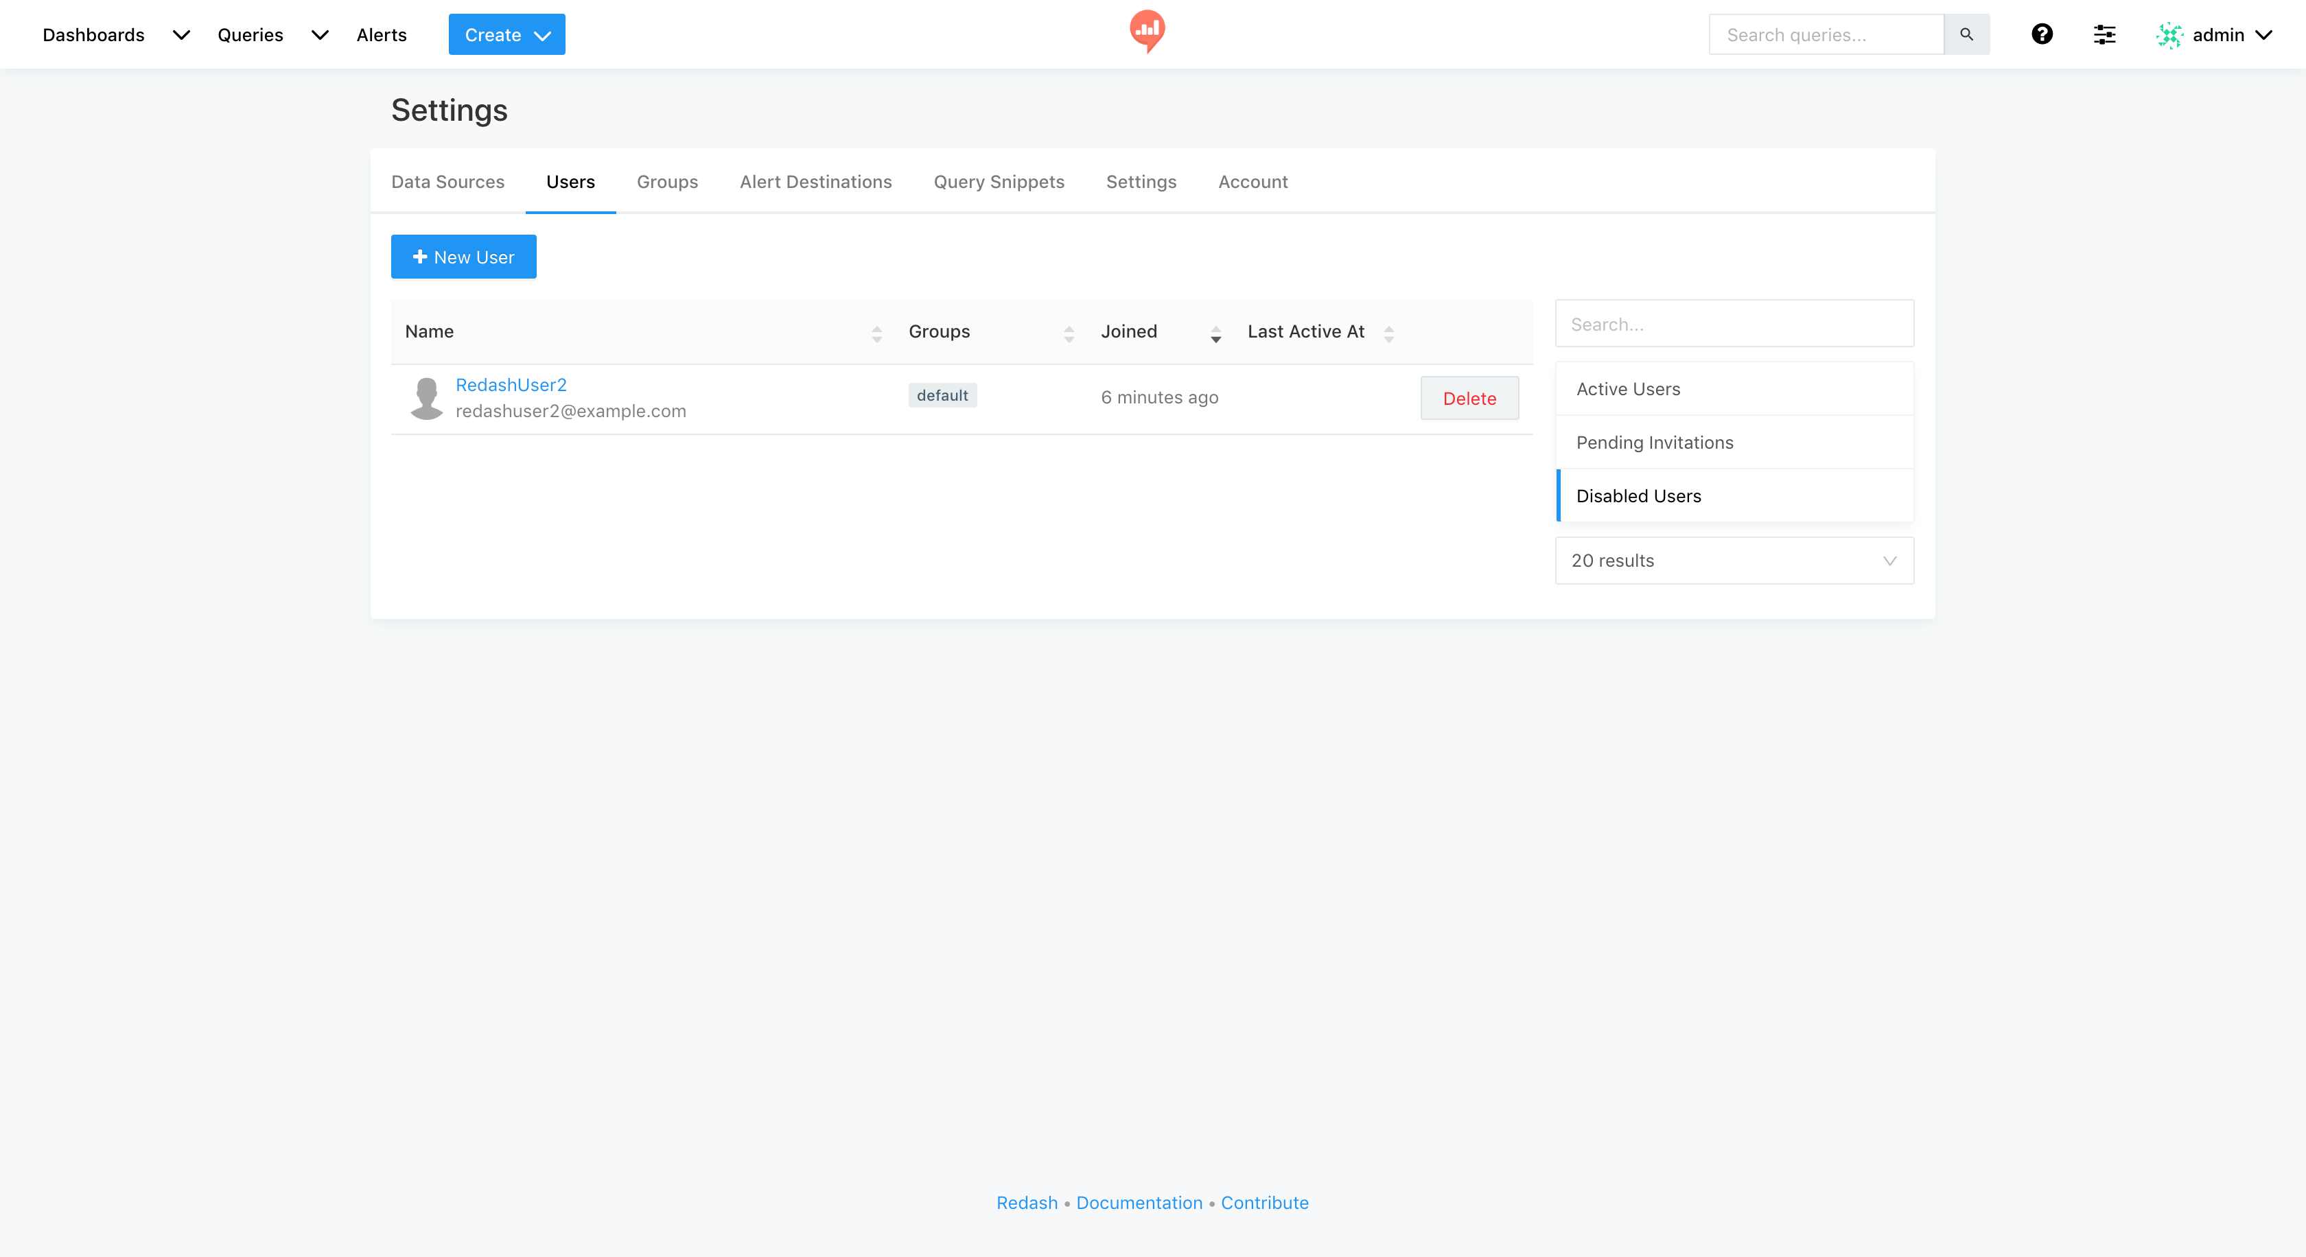Click the New User button
Image resolution: width=2306 pixels, height=1257 pixels.
click(463, 257)
